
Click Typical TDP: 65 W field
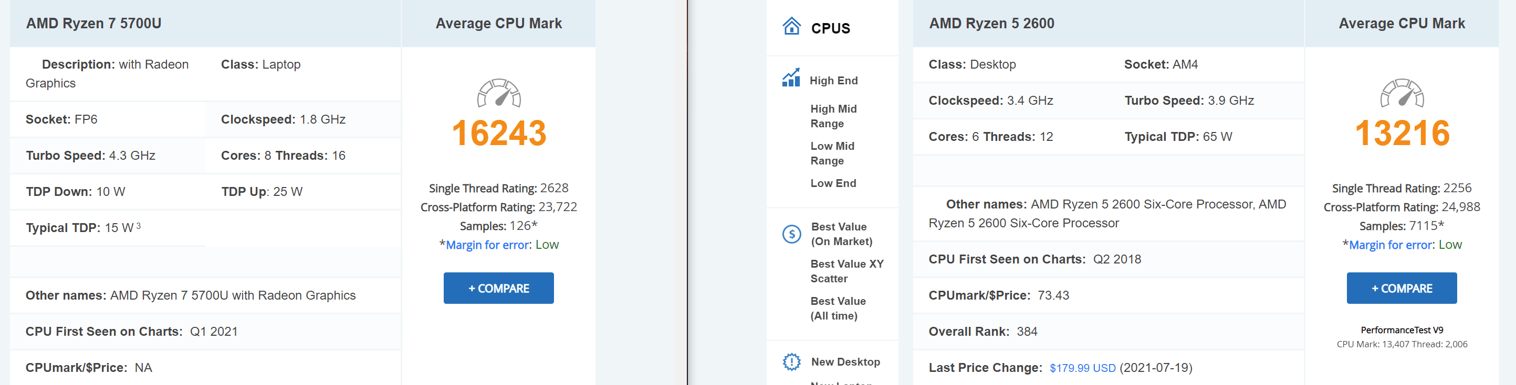(1178, 137)
